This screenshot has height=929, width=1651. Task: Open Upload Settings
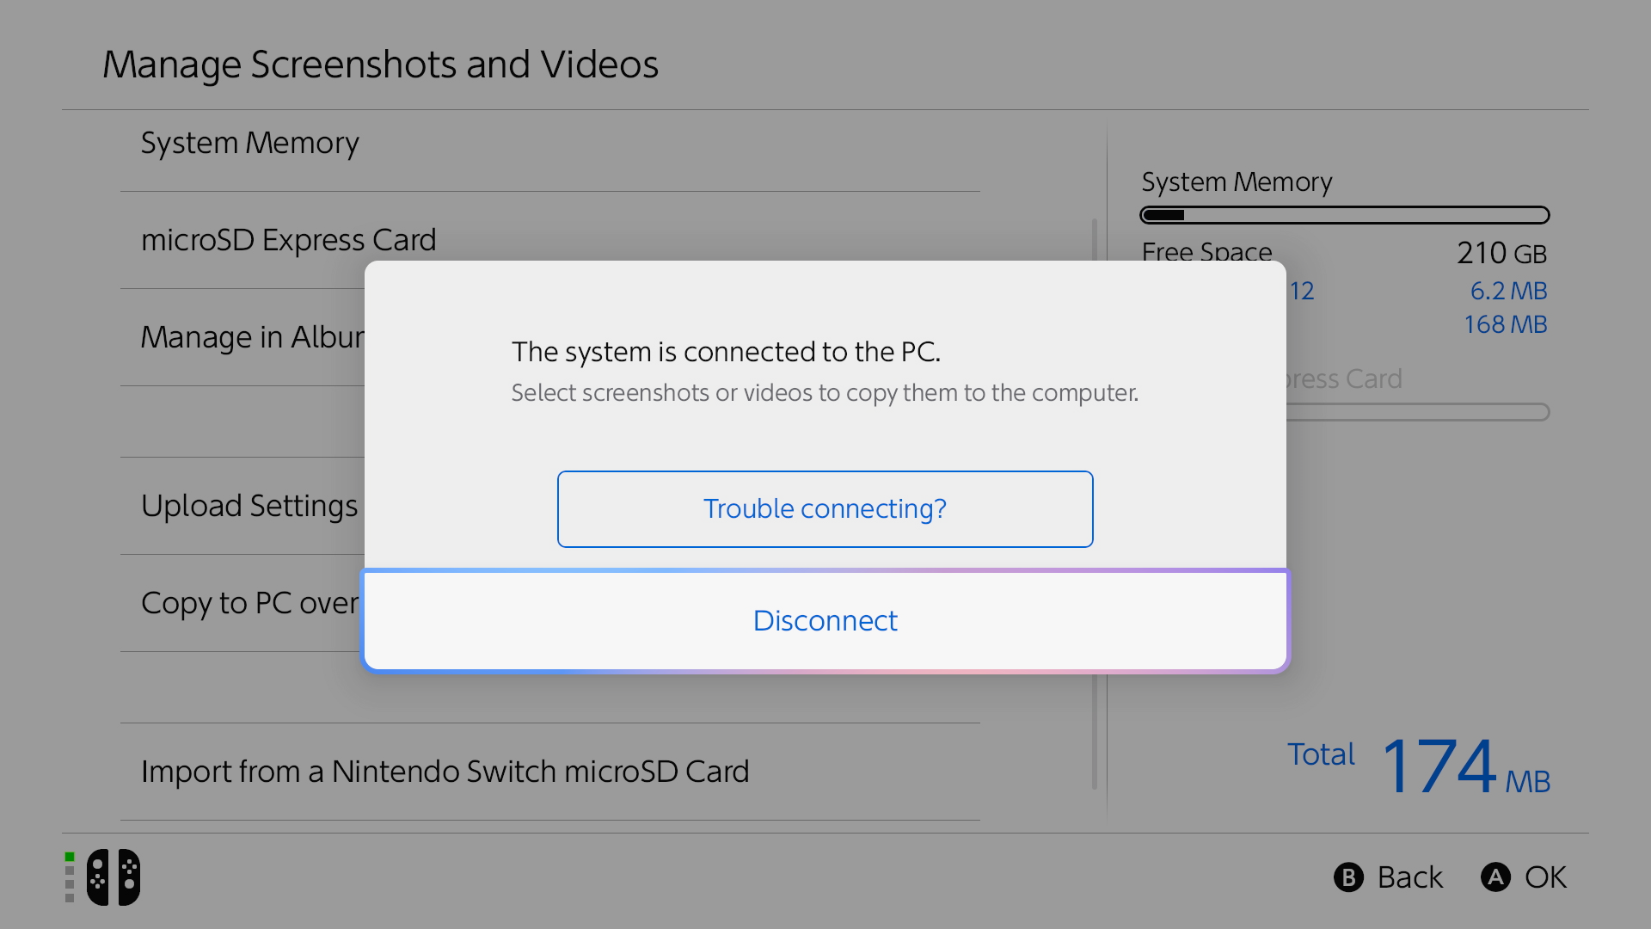[249, 506]
